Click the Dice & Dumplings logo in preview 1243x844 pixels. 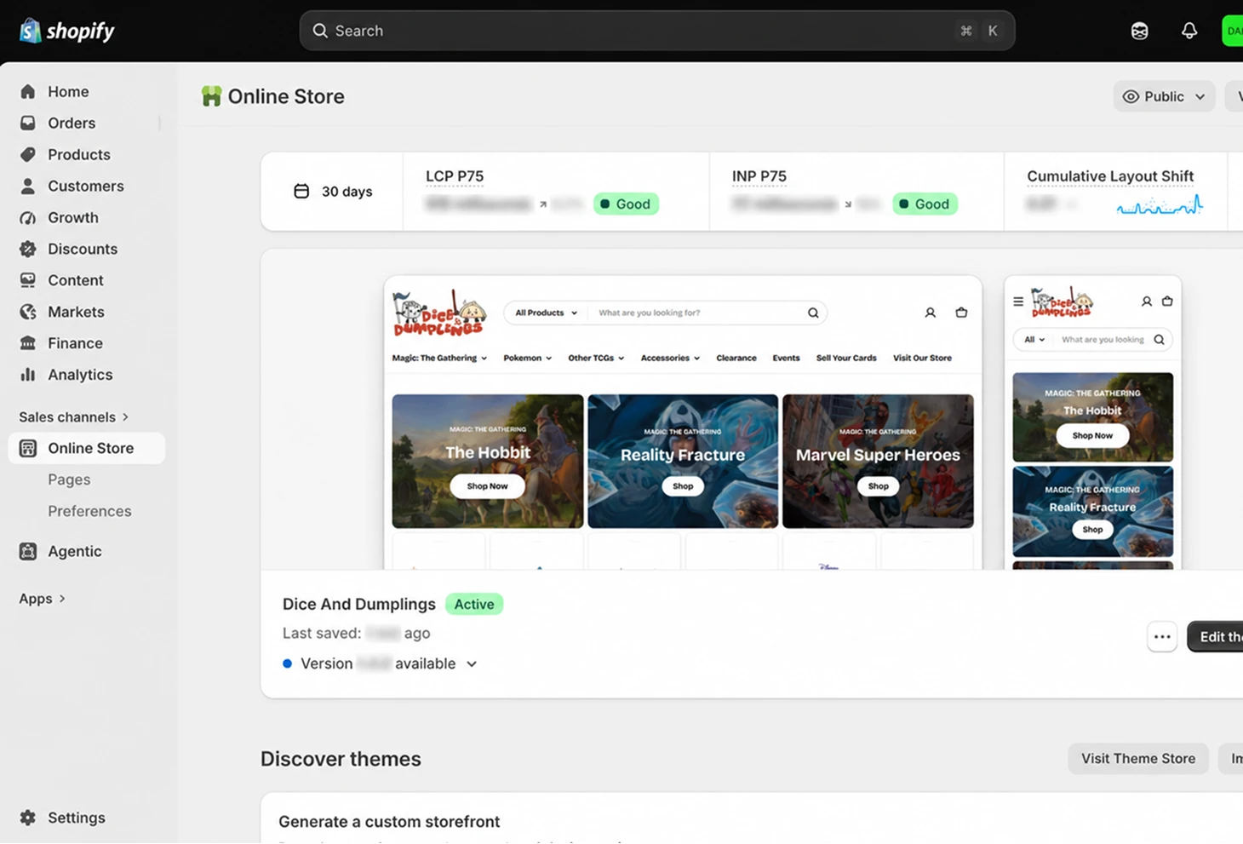[x=438, y=313]
